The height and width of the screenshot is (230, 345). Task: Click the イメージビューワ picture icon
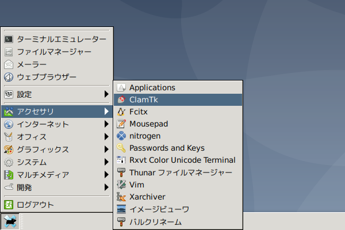point(121,209)
